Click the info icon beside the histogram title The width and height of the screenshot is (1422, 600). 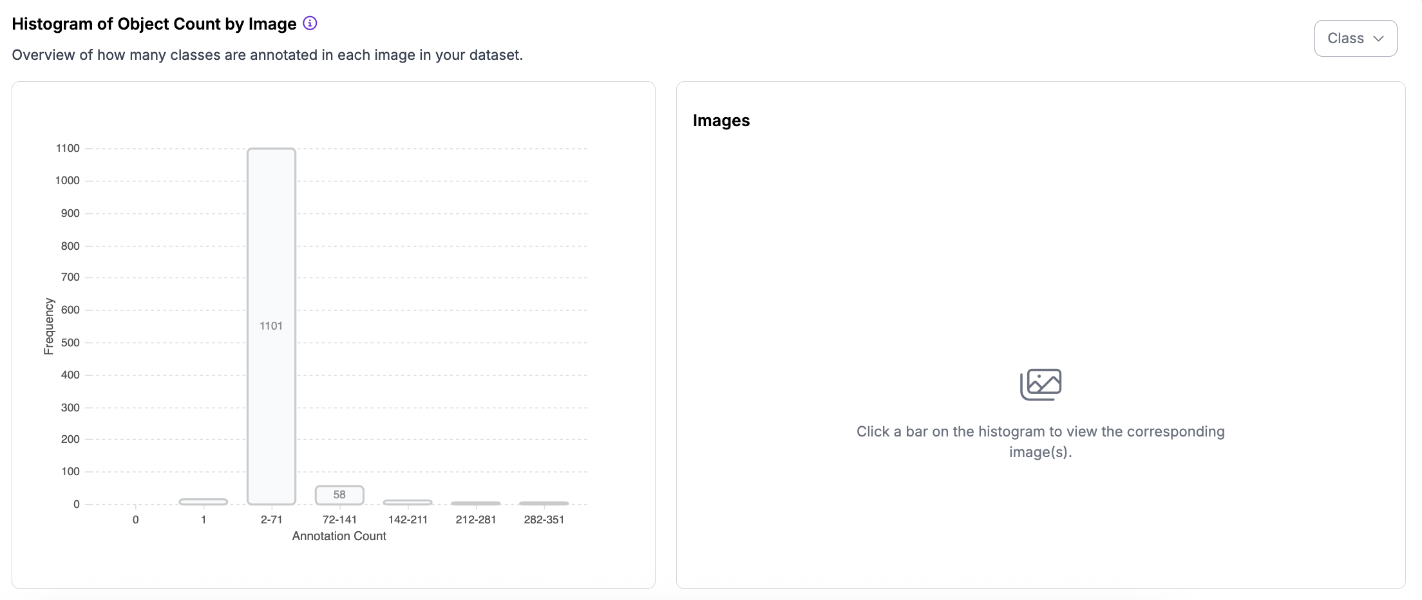[x=310, y=24]
